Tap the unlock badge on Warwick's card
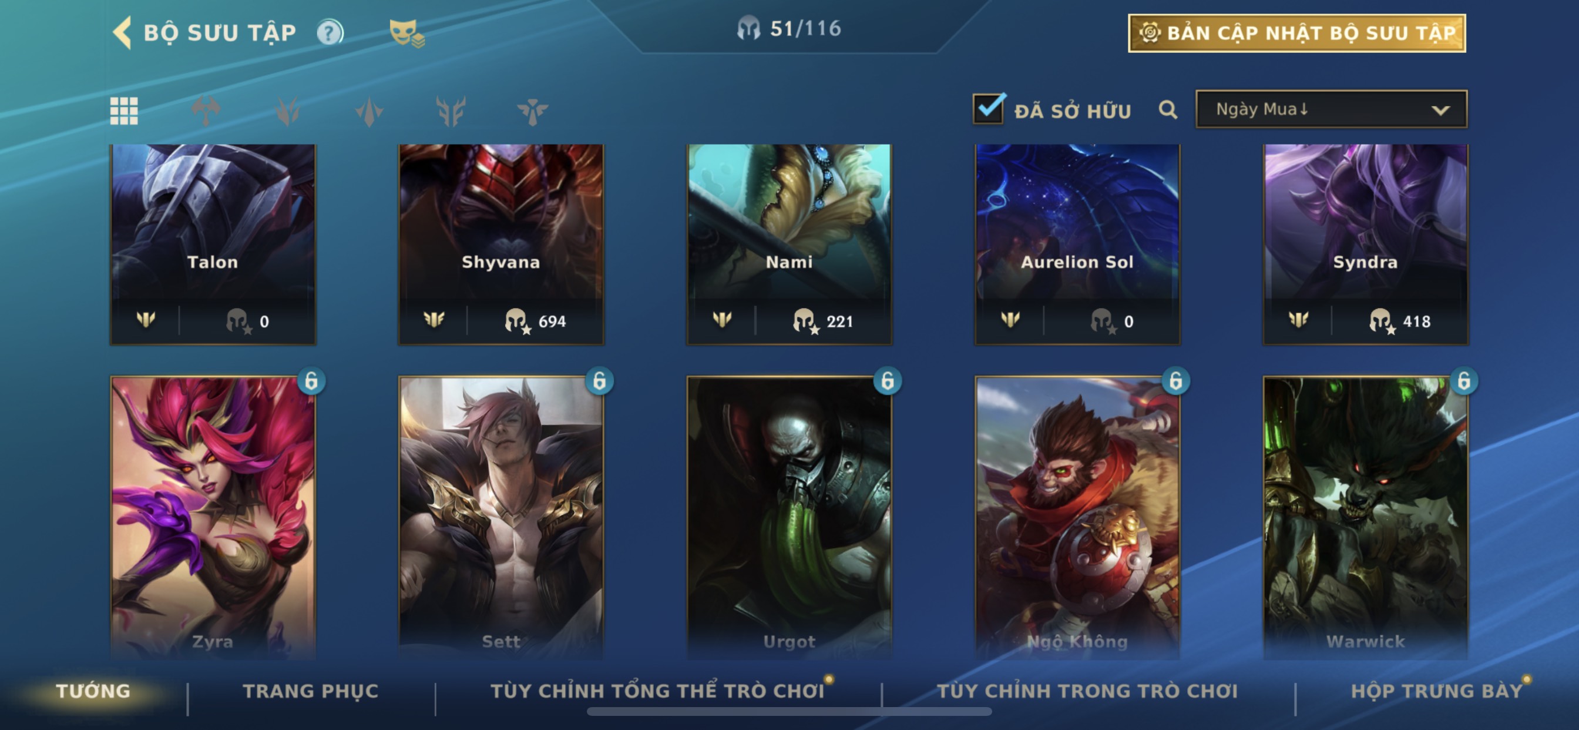 (1464, 381)
